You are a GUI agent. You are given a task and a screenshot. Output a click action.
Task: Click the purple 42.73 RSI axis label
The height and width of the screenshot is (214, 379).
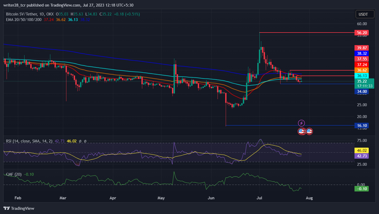361,156
